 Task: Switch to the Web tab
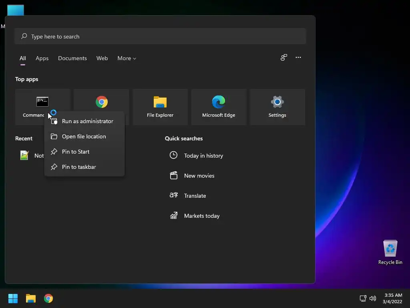(102, 59)
